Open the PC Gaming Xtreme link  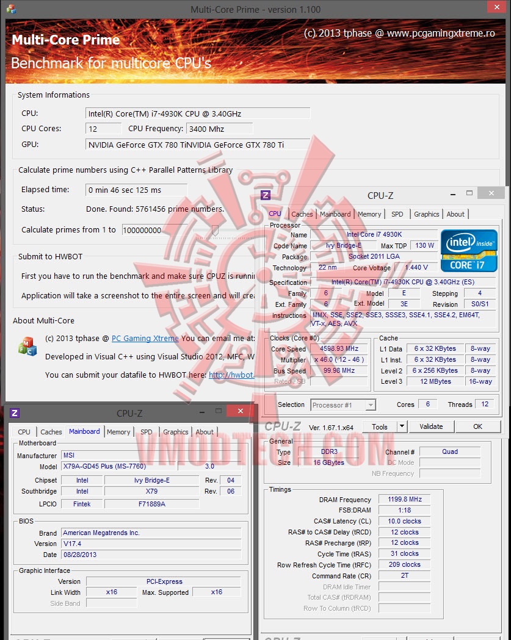pos(145,339)
